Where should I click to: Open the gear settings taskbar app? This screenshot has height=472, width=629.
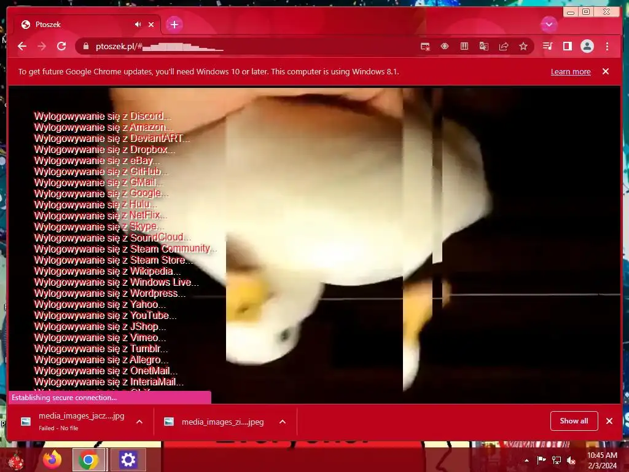(x=128, y=460)
